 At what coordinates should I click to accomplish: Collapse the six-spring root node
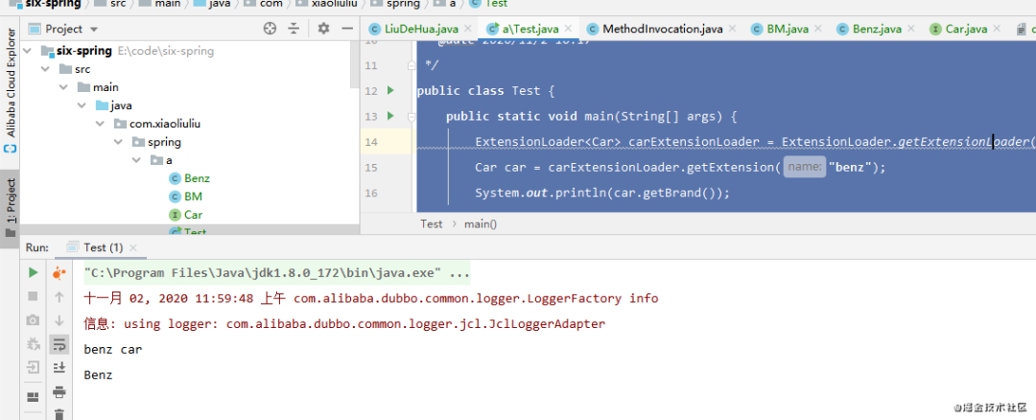click(x=27, y=51)
